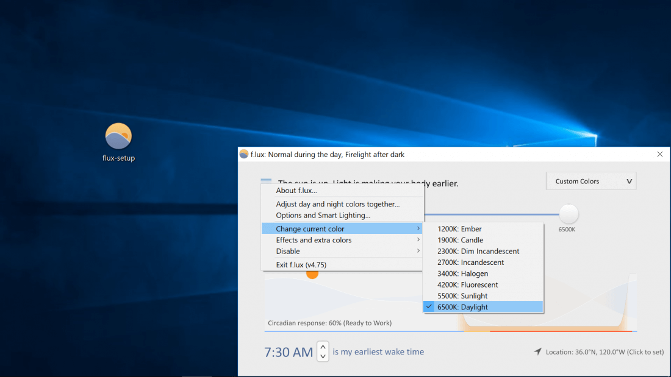Increase wake time with up arrow
The width and height of the screenshot is (671, 377).
pyautogui.click(x=323, y=347)
